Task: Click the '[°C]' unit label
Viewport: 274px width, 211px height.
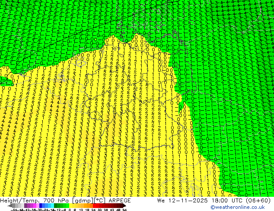Action: point(100,201)
